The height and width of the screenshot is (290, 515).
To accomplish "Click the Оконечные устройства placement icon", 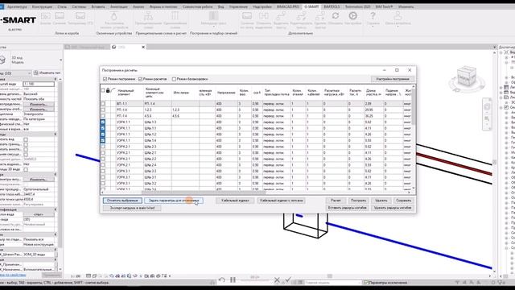I will tap(114, 16).
